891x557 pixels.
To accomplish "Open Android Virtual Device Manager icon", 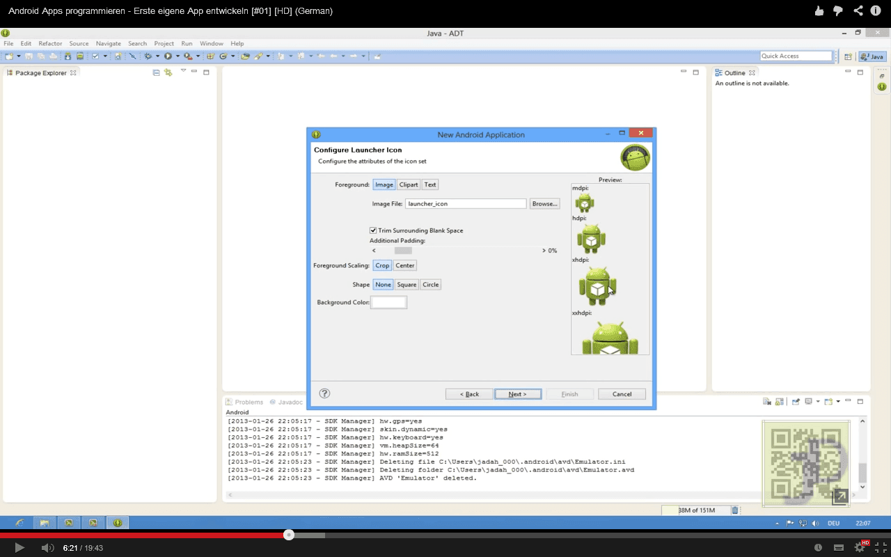I will (x=80, y=56).
